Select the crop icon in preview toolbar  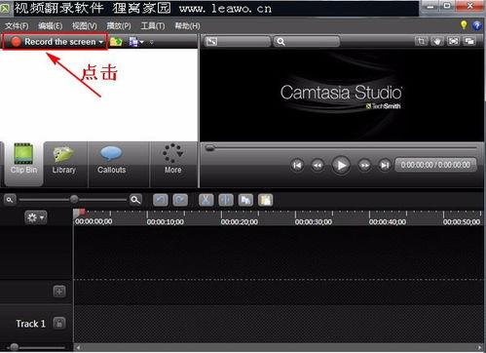421,41
